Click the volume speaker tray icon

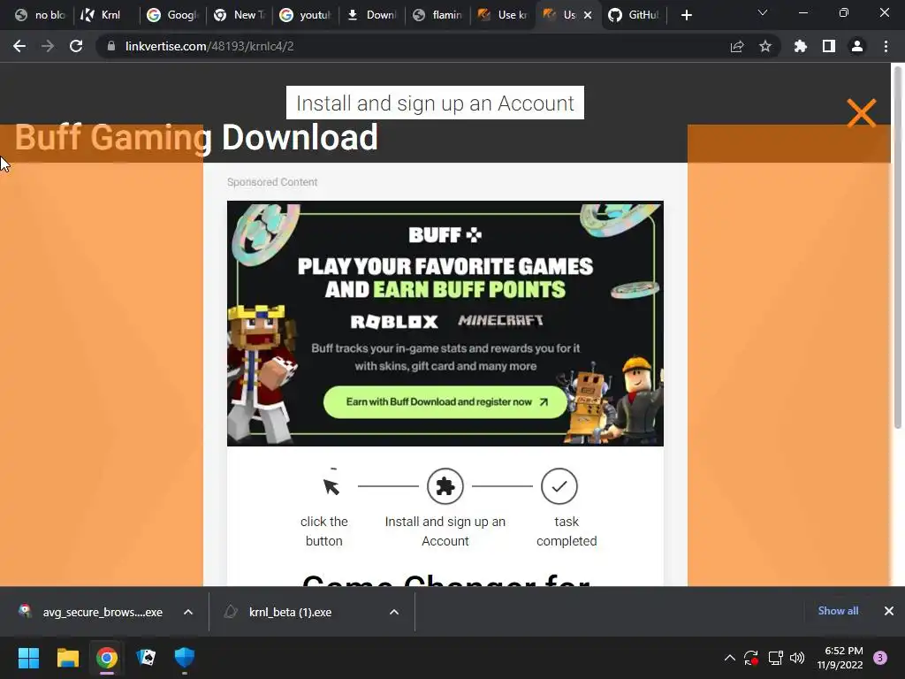pyautogui.click(x=797, y=658)
